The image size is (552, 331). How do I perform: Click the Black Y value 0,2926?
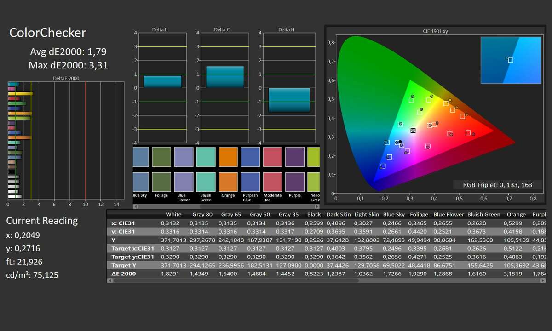(314, 240)
